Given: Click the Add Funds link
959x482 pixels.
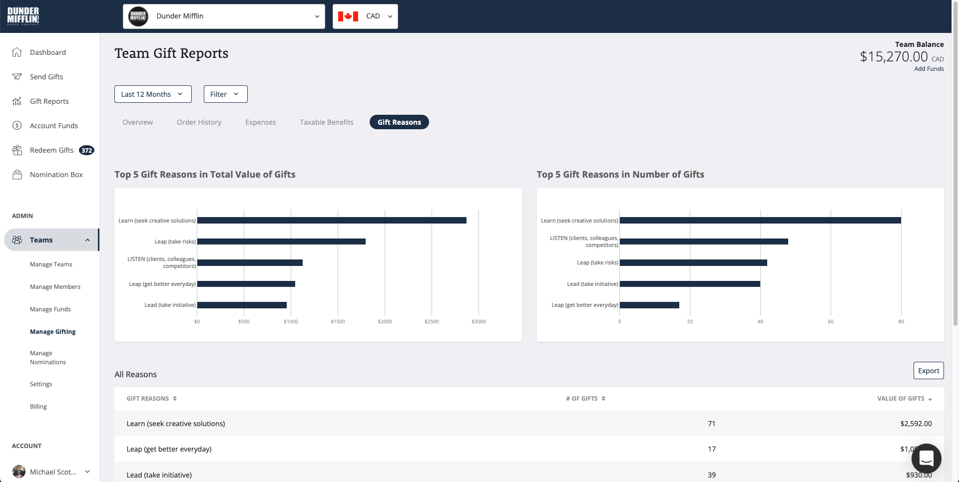Looking at the screenshot, I should 929,68.
